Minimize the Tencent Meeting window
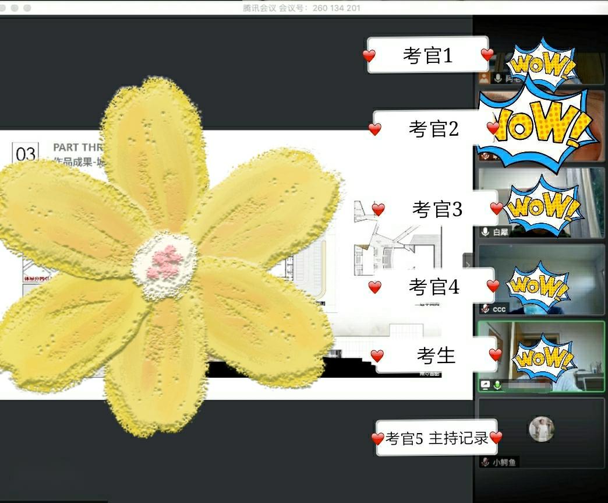The image size is (608, 503). point(15,8)
